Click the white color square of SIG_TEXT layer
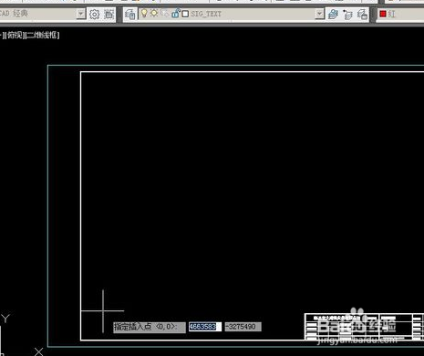Viewport: 424px width, 356px height. click(185, 14)
